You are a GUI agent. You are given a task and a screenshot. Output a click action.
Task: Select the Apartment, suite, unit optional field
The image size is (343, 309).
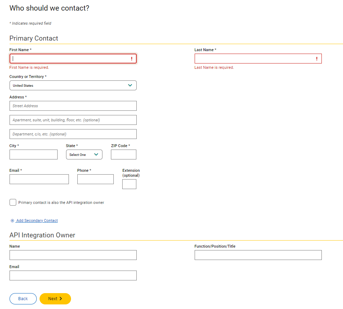pos(73,120)
